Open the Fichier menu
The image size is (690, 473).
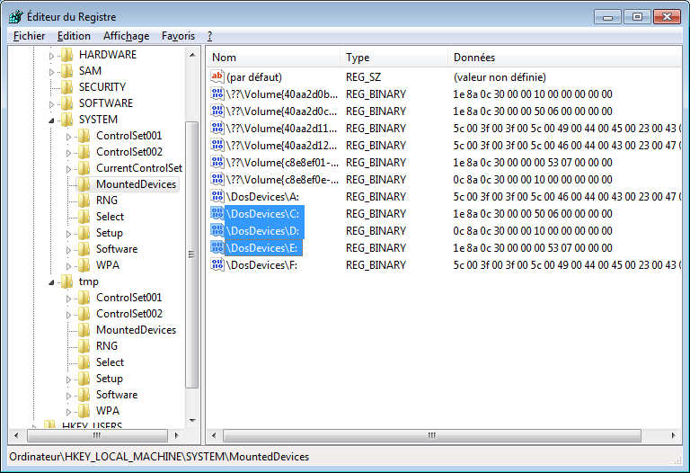coord(29,36)
